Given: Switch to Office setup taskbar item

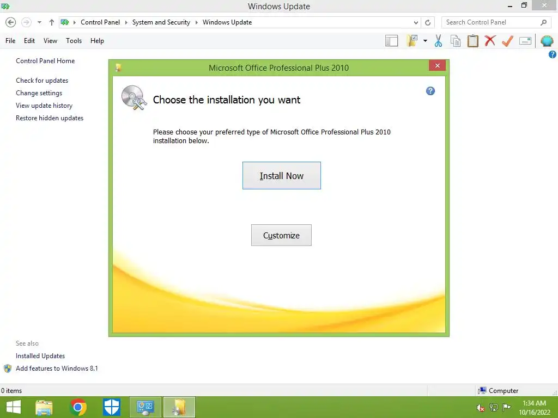Looking at the screenshot, I should [179, 407].
